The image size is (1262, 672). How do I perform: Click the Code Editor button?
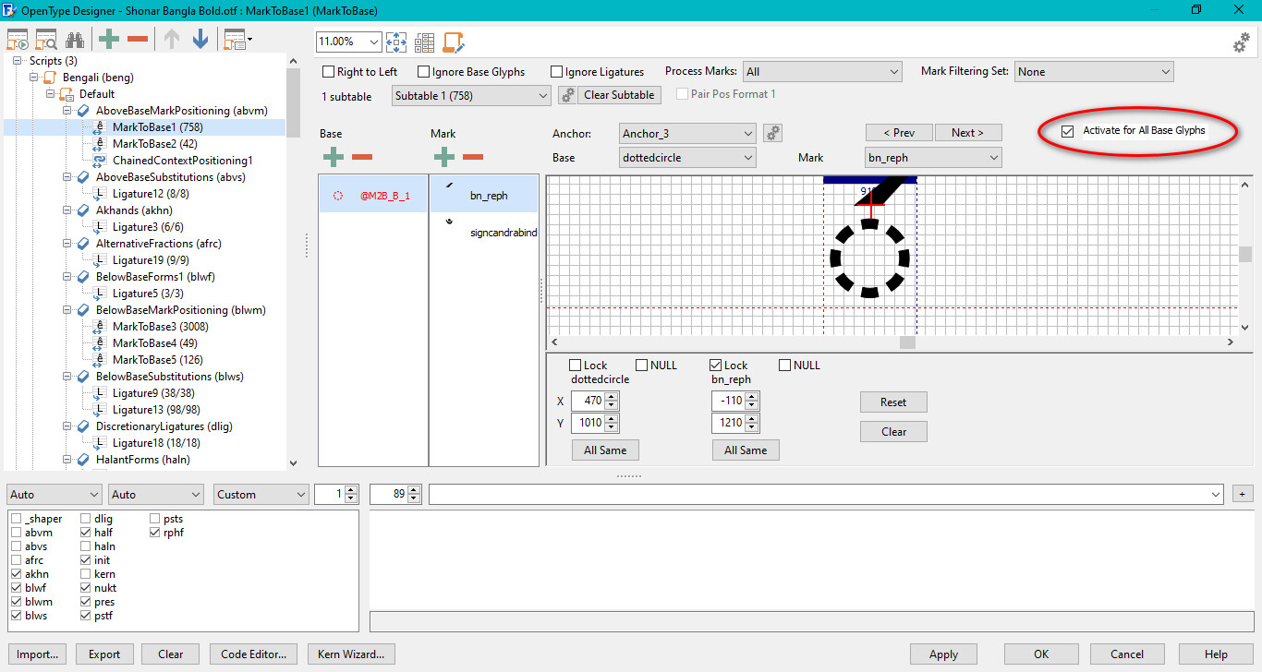(x=253, y=654)
